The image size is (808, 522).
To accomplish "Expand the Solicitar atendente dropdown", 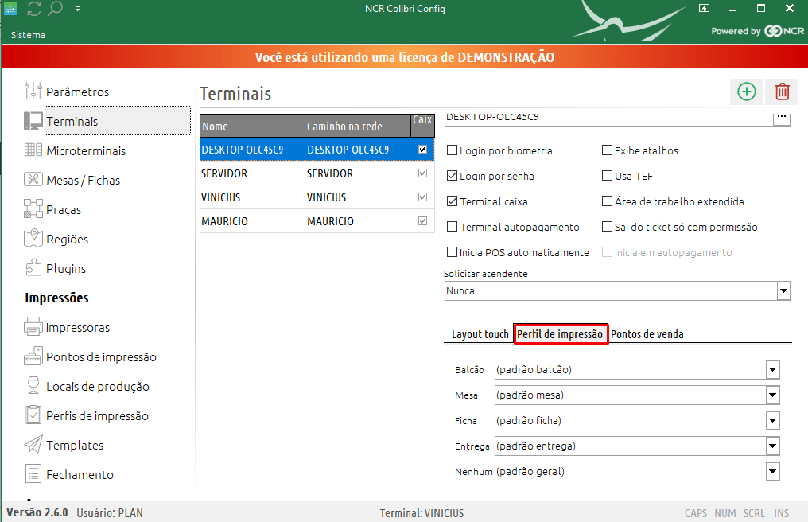I will (x=783, y=291).
